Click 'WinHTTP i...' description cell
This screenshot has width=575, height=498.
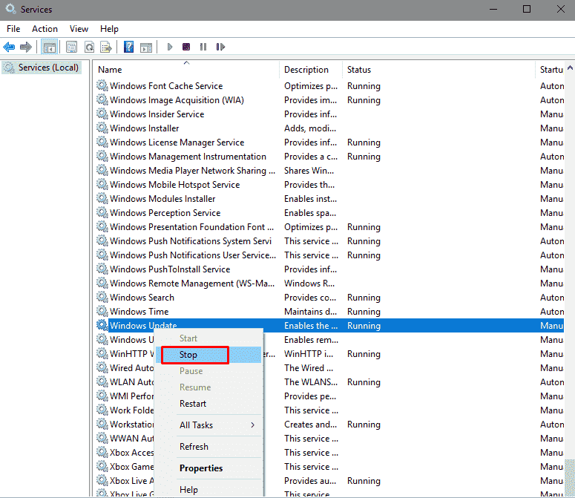tap(309, 354)
